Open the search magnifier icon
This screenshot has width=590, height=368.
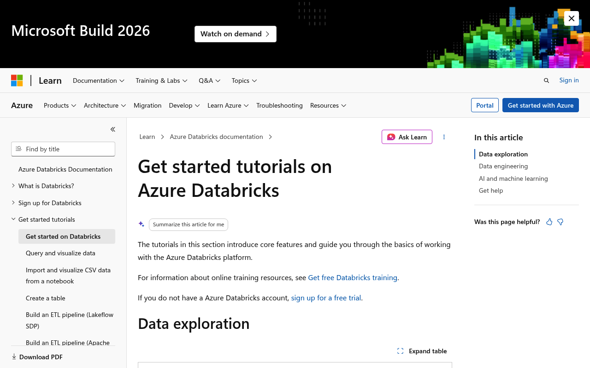546,80
